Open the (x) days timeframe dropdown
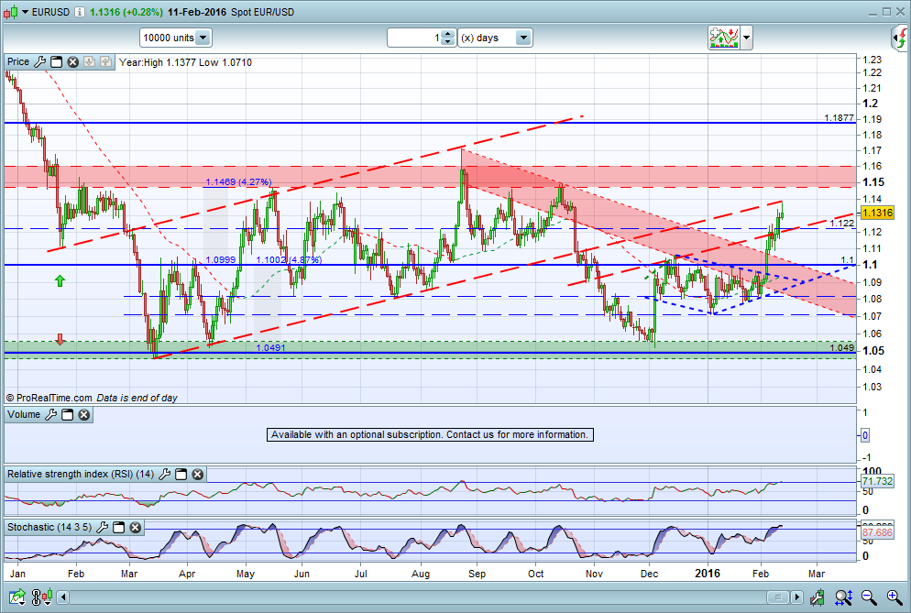Viewport: 911px width, 613px height. (x=522, y=38)
